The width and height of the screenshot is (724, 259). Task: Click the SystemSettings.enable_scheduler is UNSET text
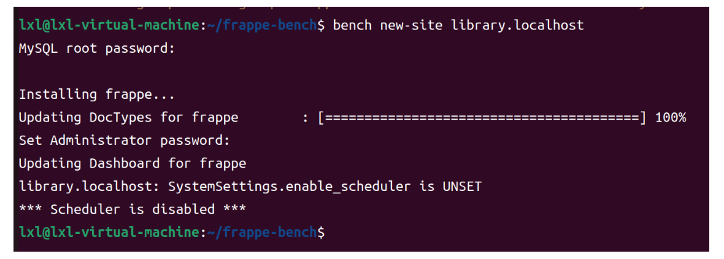pyautogui.click(x=325, y=187)
